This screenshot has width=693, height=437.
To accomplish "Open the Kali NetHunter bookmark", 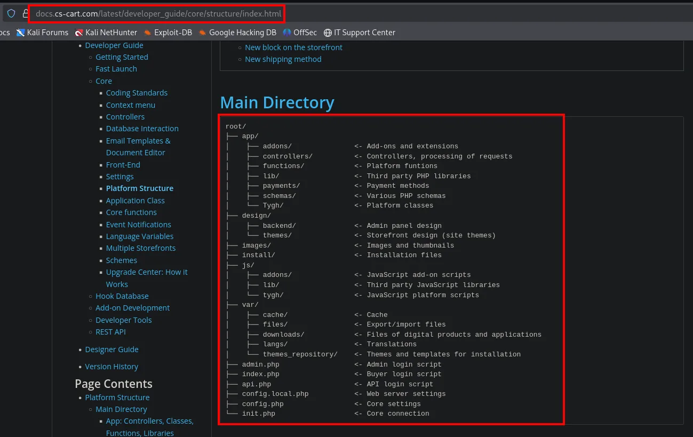I will point(106,33).
